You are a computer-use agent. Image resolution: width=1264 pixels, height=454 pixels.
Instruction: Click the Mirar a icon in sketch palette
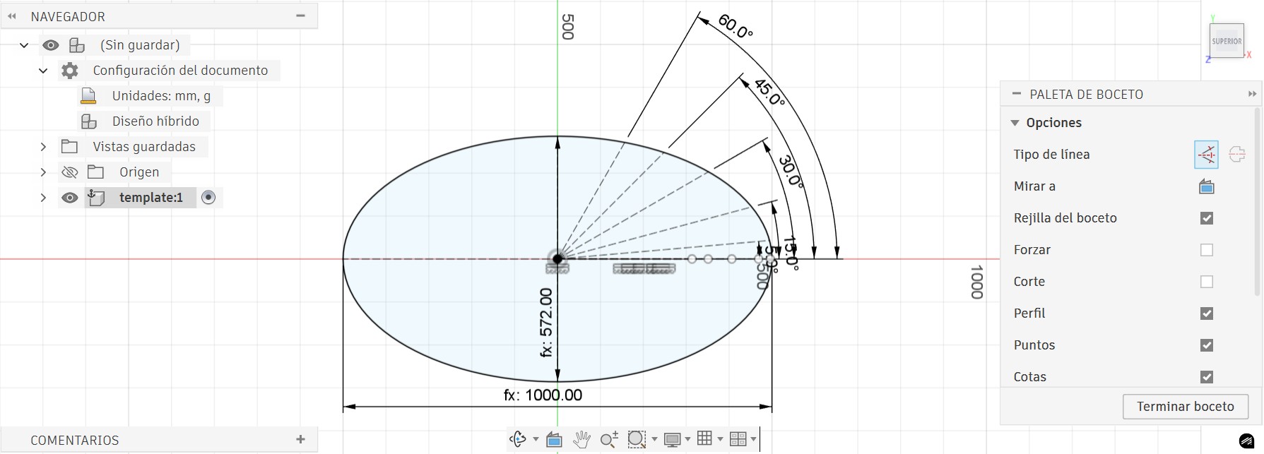(1207, 186)
